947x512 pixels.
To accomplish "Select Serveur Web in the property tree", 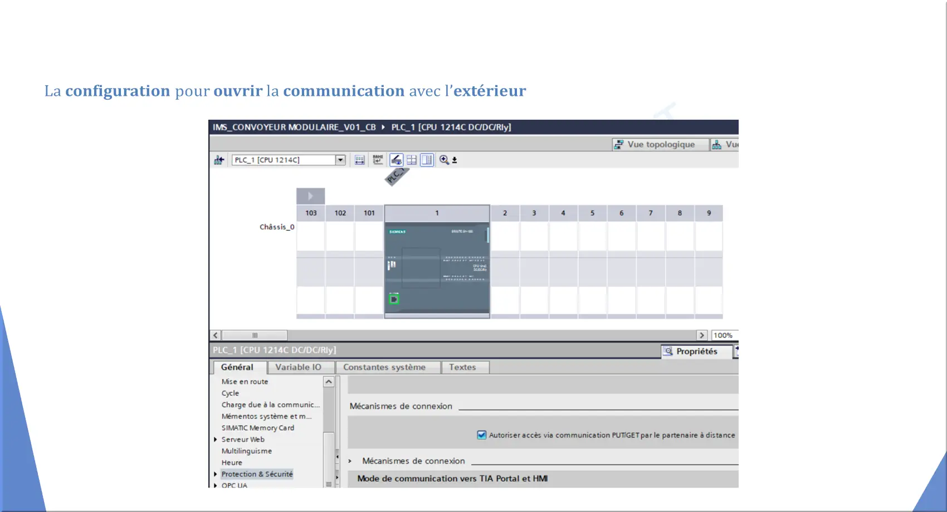I will (243, 440).
